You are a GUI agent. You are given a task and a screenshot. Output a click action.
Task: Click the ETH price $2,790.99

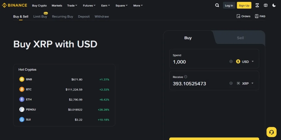pyautogui.click(x=76, y=99)
